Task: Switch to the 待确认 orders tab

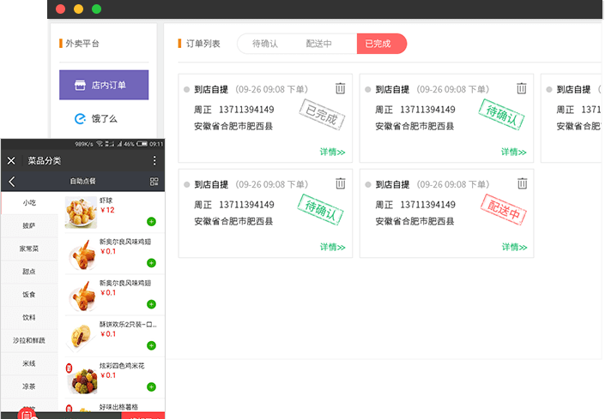Action: click(264, 44)
